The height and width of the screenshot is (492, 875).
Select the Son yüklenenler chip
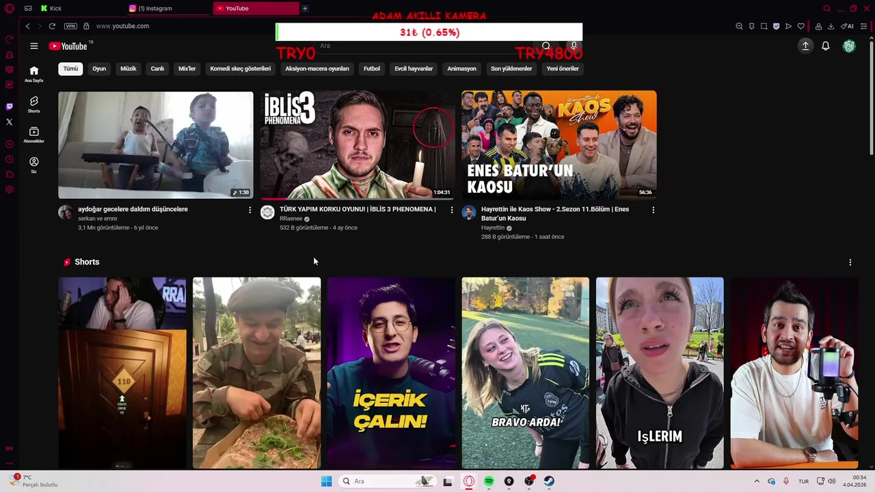[511, 68]
